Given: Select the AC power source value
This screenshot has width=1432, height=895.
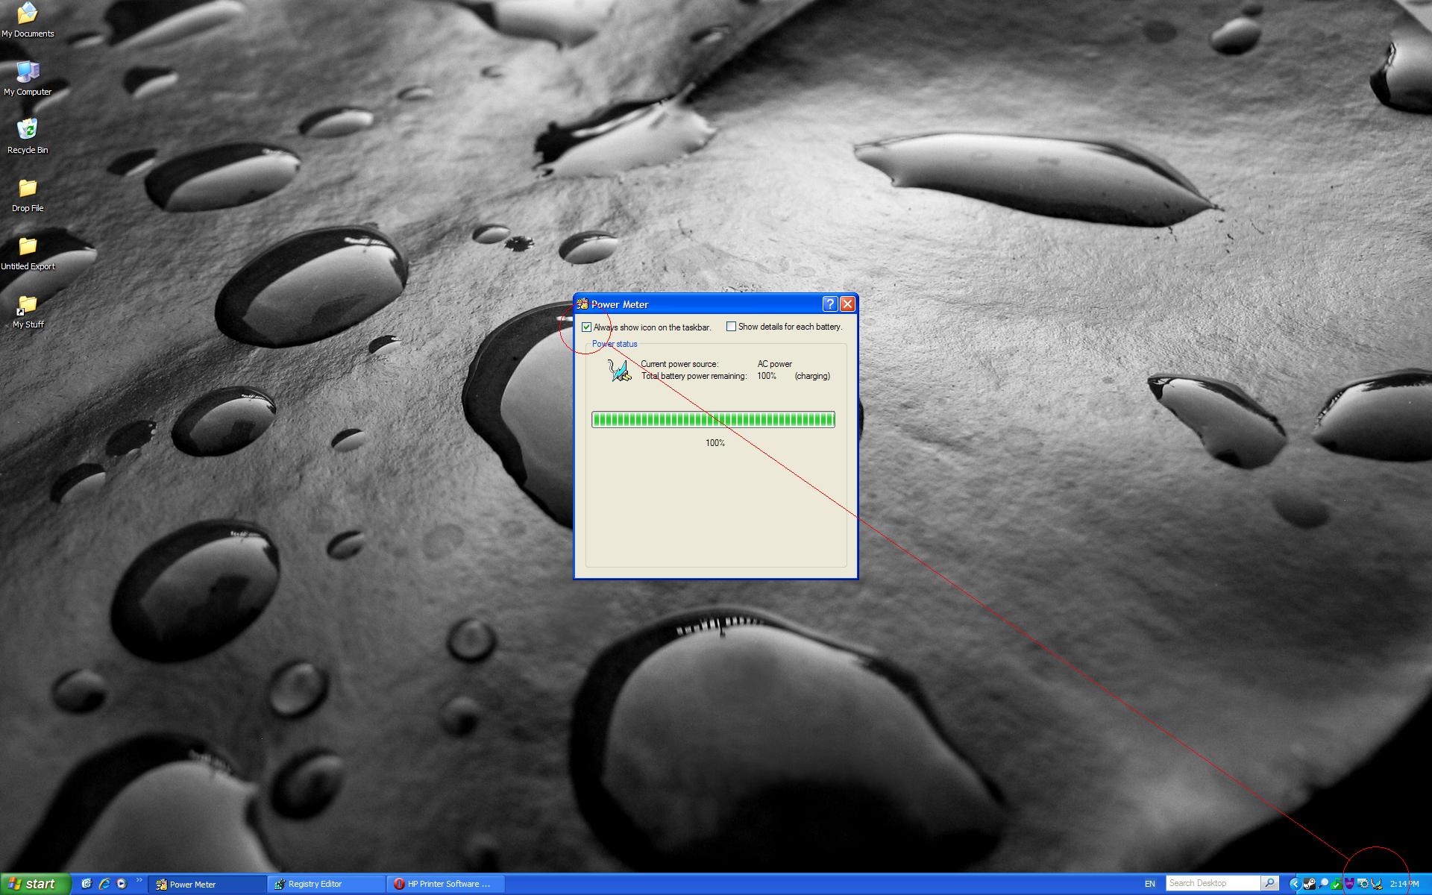Looking at the screenshot, I should click(775, 364).
